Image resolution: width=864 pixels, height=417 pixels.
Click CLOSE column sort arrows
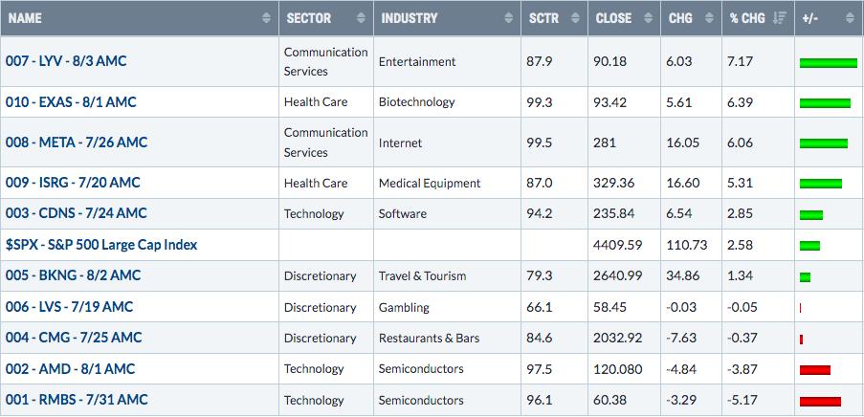click(648, 18)
